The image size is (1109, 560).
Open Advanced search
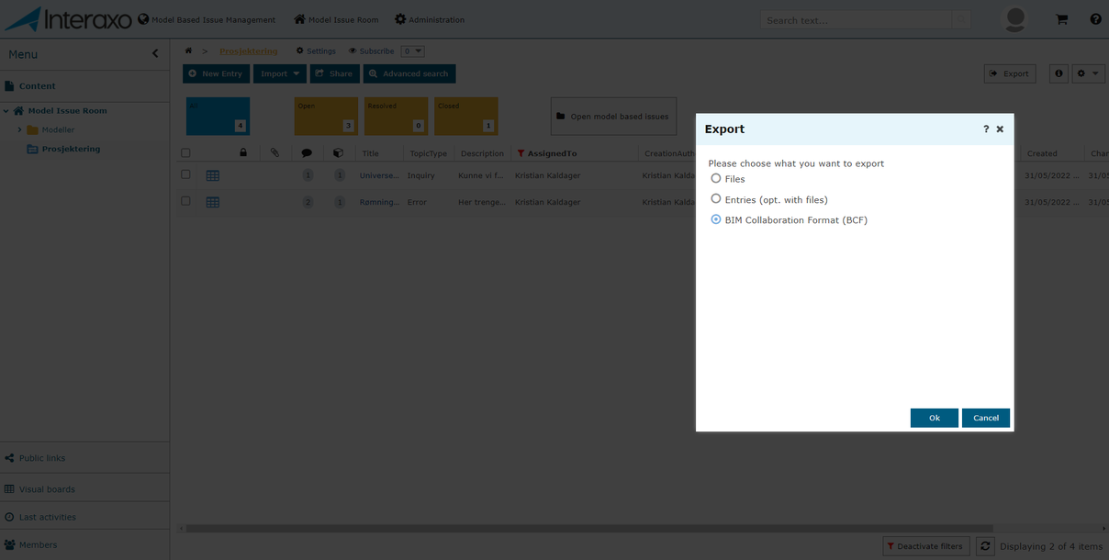409,73
